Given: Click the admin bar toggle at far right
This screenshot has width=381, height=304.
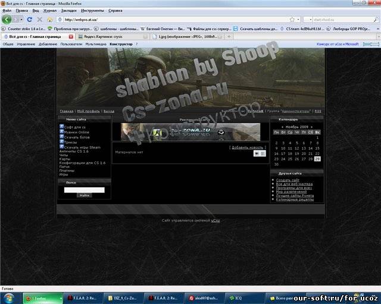Looking at the screenshot, I should (371, 44).
